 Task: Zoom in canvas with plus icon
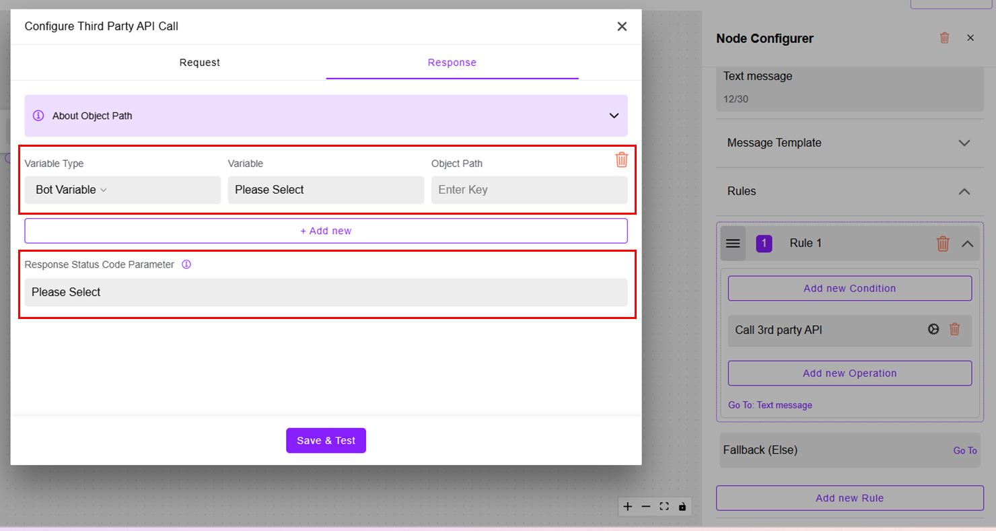click(x=628, y=506)
